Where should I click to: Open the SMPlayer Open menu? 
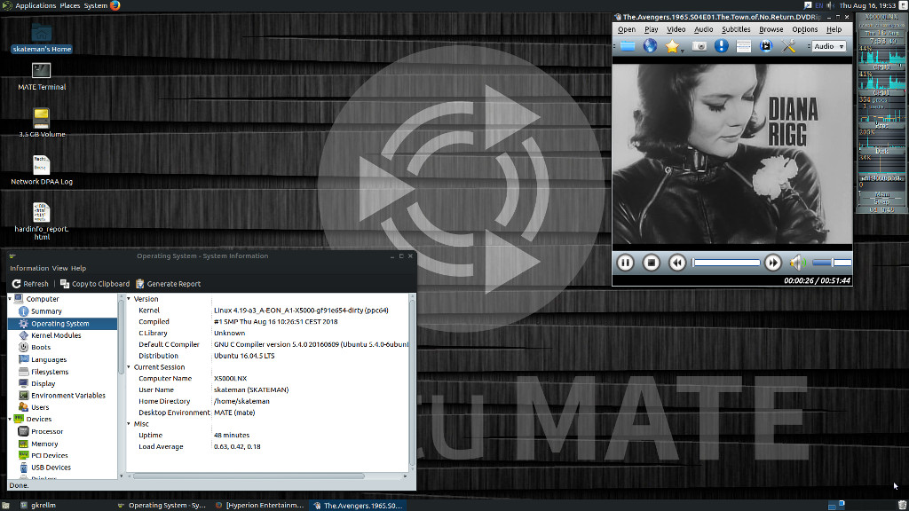tap(626, 29)
